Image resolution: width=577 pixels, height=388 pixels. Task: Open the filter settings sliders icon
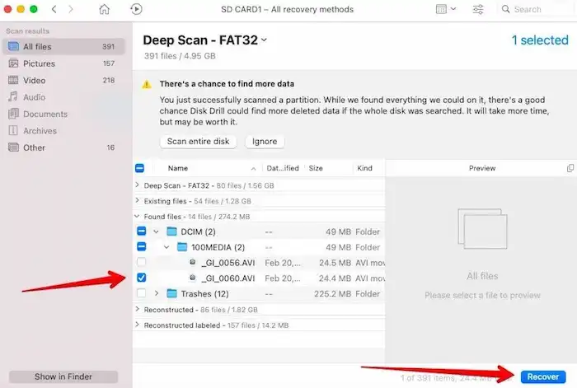pos(477,10)
